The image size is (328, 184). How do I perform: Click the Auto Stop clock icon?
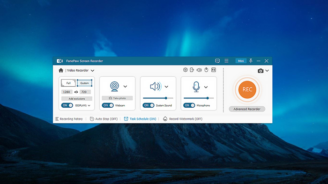click(x=92, y=119)
